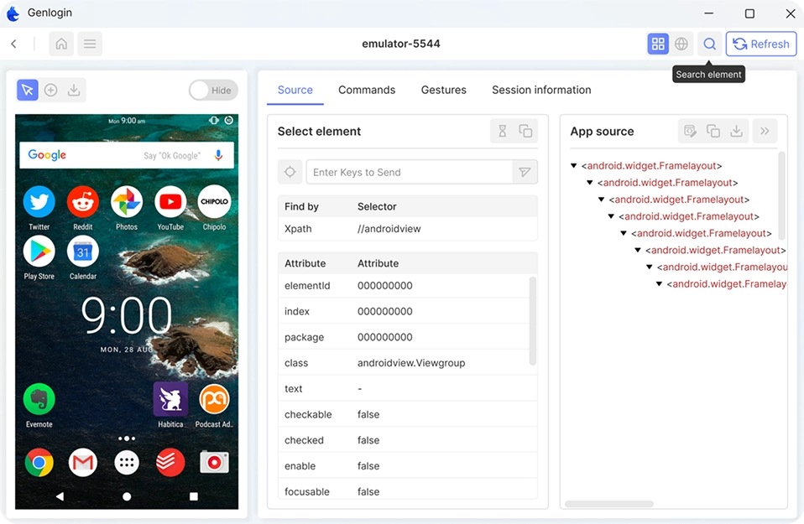804x524 pixels.
Task: Launch Todoist from the phone dock
Action: tap(170, 463)
